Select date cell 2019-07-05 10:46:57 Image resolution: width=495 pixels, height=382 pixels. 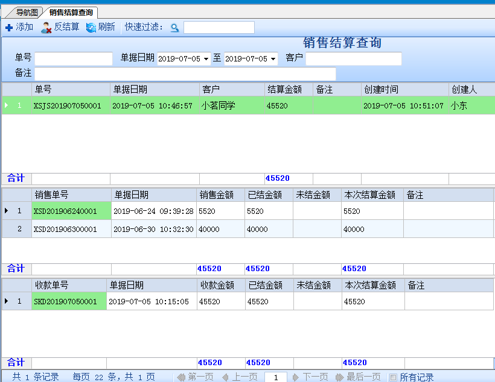click(155, 105)
